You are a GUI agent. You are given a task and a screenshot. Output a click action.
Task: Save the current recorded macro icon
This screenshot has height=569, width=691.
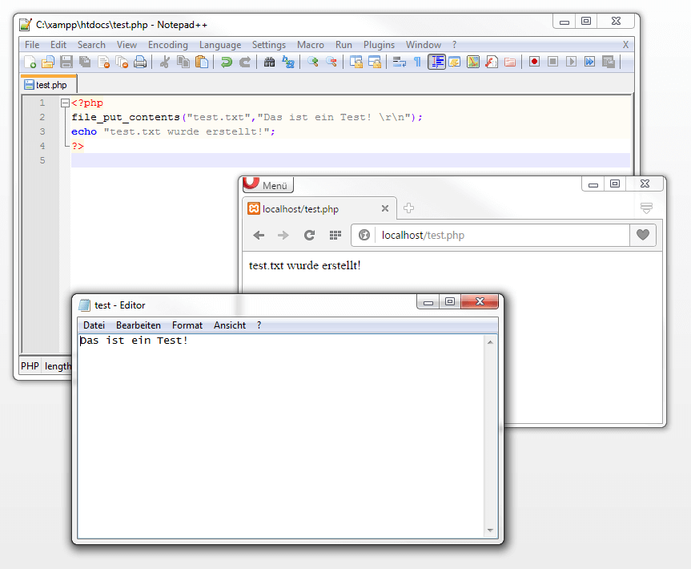click(x=609, y=62)
